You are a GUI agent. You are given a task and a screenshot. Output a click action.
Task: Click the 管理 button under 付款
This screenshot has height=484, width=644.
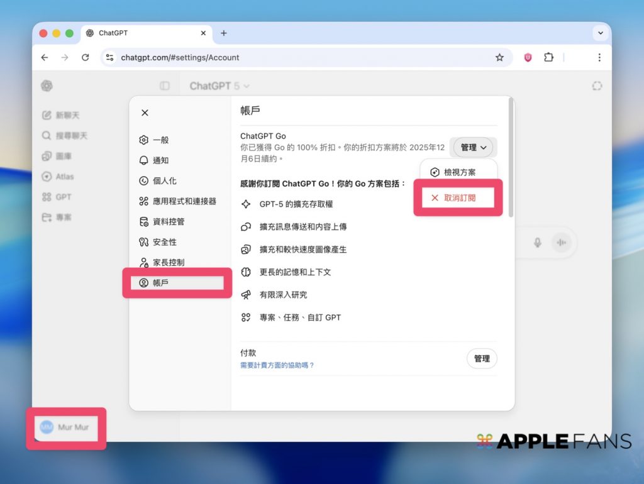(482, 358)
